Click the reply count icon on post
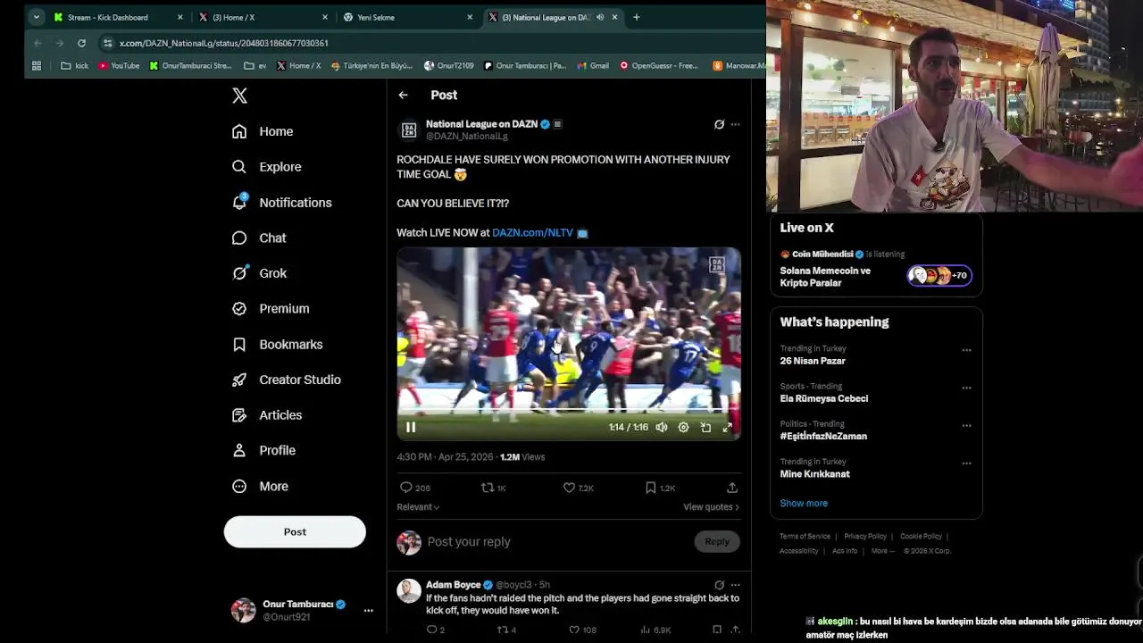Image resolution: width=1143 pixels, height=643 pixels. tap(405, 488)
